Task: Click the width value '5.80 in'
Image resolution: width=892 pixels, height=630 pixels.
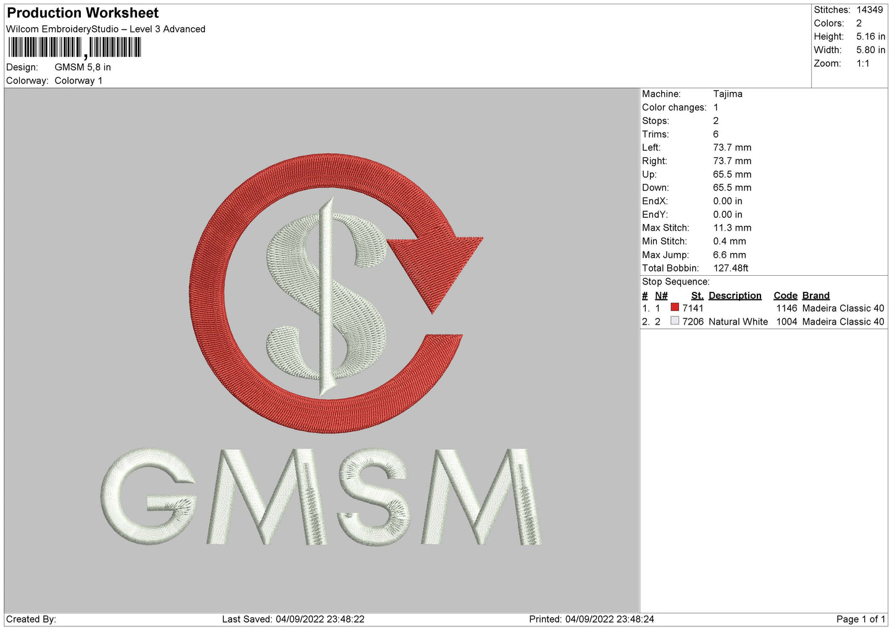Action: point(870,50)
